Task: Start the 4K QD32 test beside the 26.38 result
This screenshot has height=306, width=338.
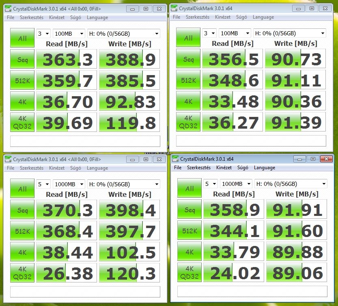Action: click(22, 273)
